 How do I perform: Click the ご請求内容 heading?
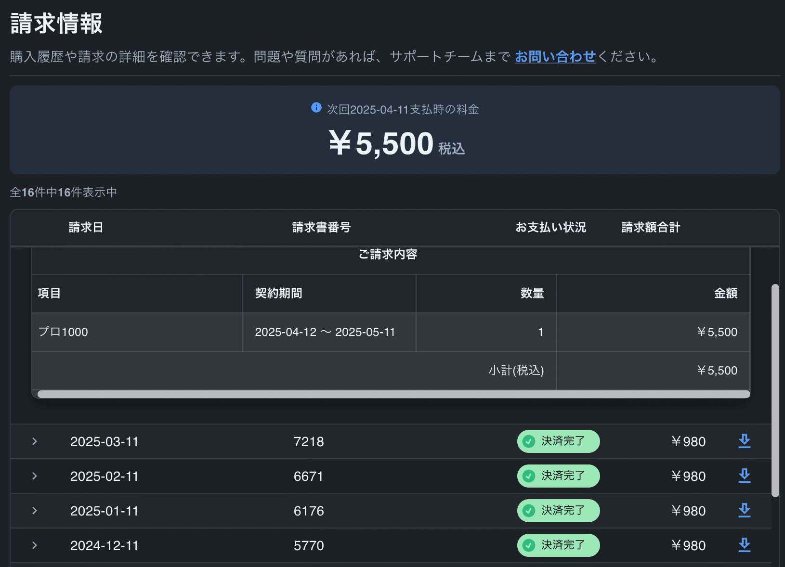tap(388, 254)
